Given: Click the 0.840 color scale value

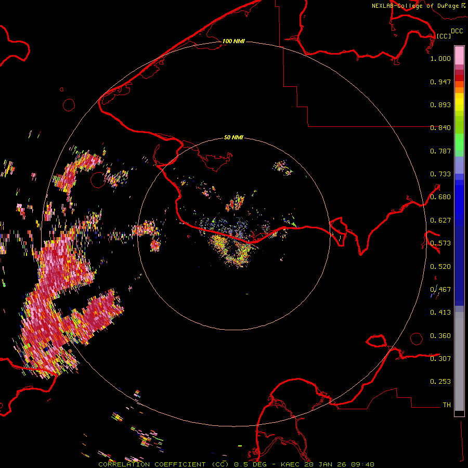Looking at the screenshot, I should [x=440, y=128].
